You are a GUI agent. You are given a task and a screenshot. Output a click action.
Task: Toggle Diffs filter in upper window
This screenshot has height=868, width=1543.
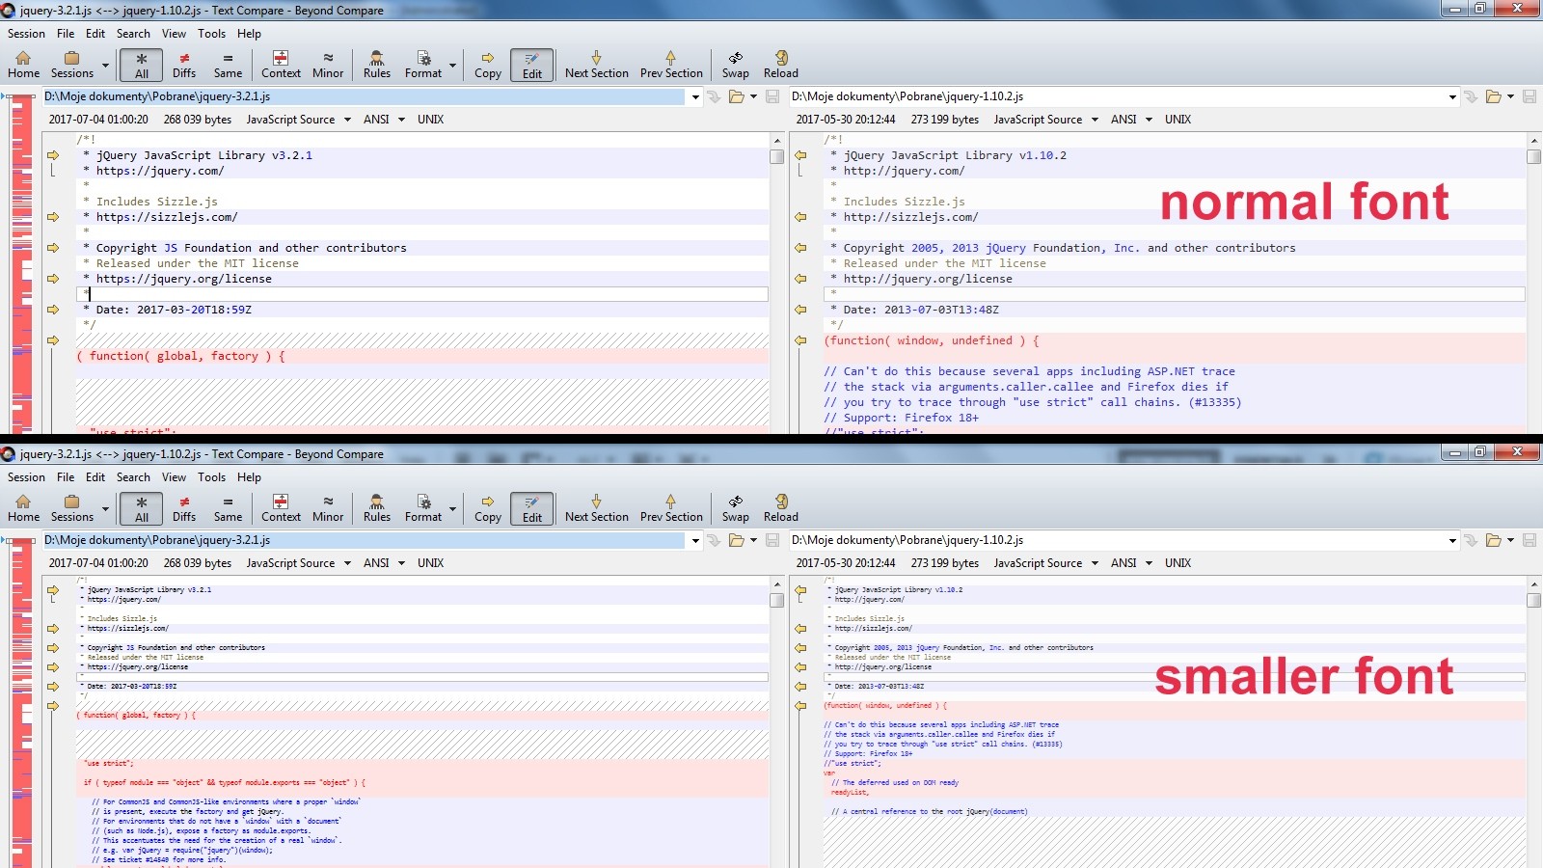point(184,65)
